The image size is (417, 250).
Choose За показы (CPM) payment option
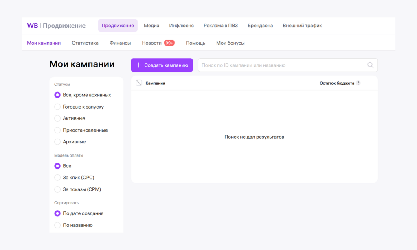pyautogui.click(x=57, y=189)
